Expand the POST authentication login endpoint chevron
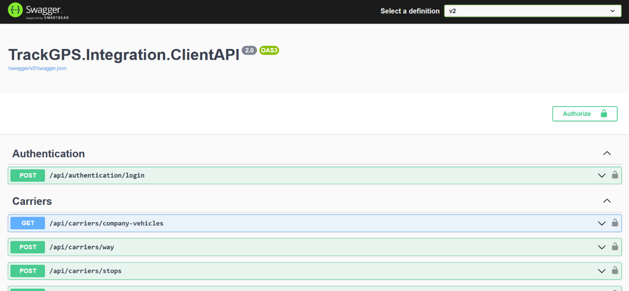The image size is (629, 291). pos(602,175)
